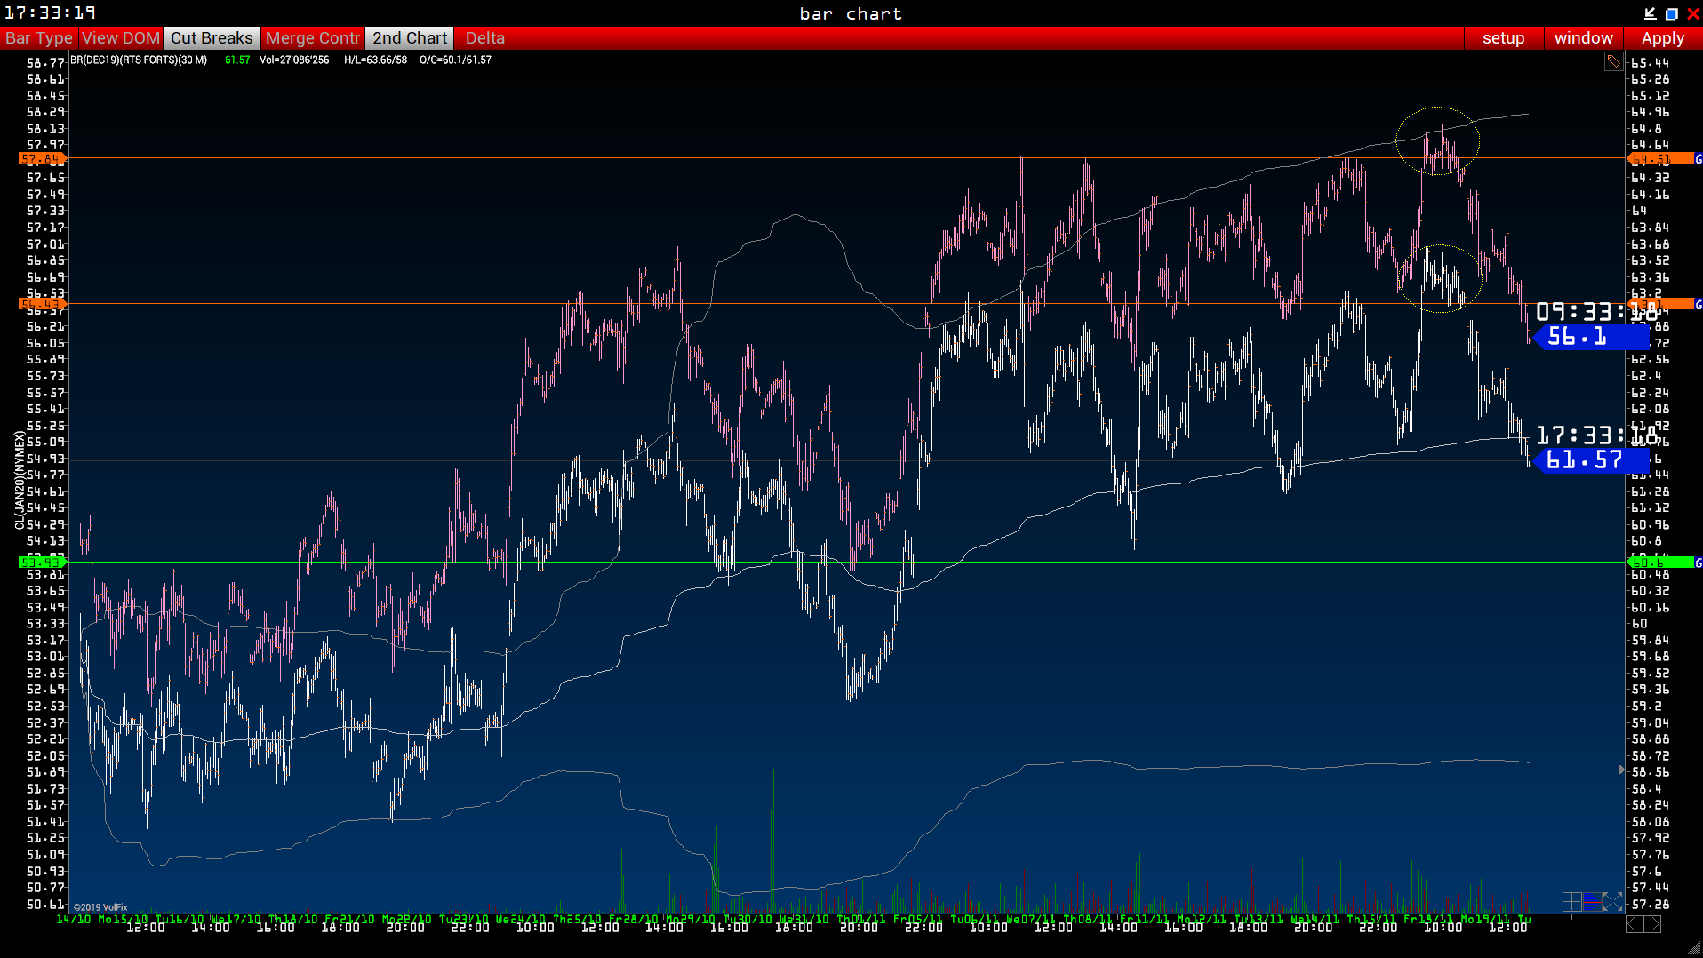This screenshot has height=958, width=1703.
Task: Open the Bar Type menu
Action: click(39, 38)
